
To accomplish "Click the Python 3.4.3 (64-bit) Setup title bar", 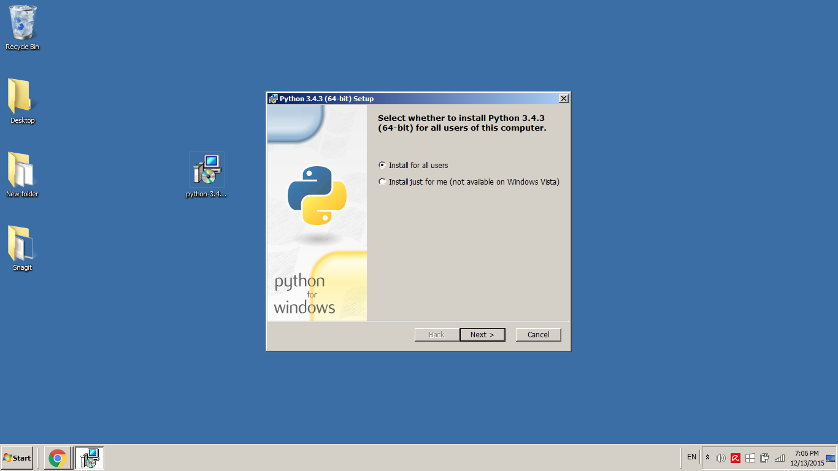I will (417, 99).
